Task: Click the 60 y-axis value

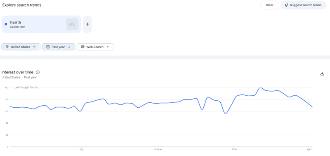Action: 7,111
